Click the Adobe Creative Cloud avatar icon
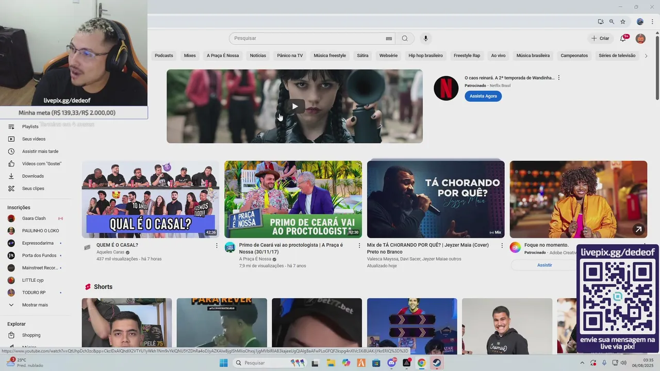Viewport: 660px width, 371px height. pyautogui.click(x=515, y=247)
